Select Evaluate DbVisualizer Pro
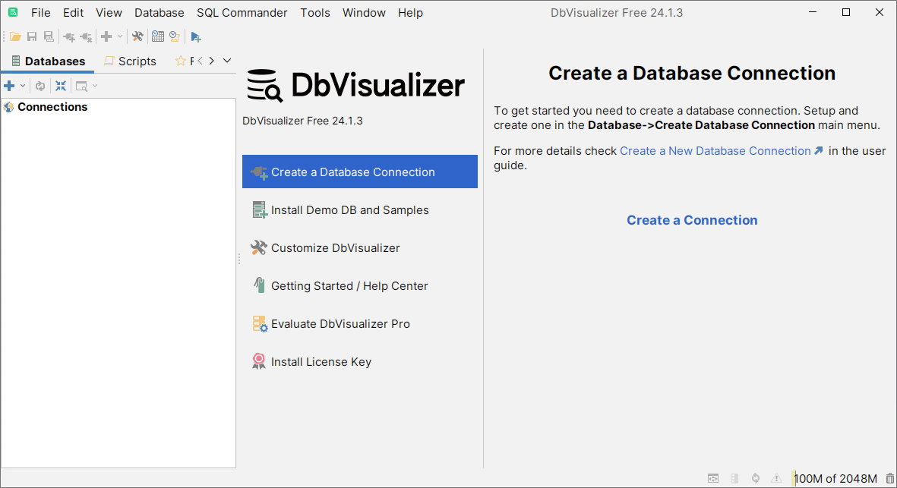 point(360,323)
